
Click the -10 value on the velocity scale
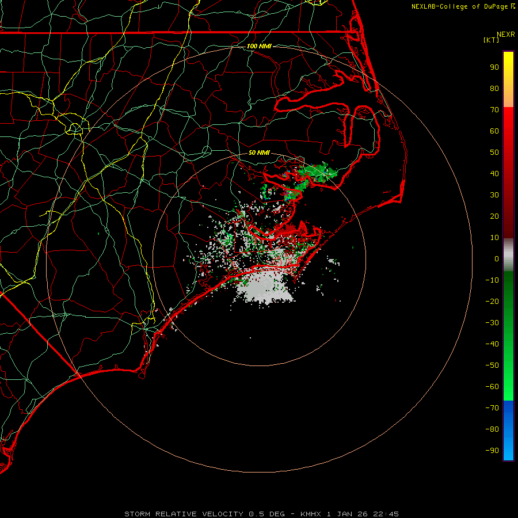coord(492,280)
